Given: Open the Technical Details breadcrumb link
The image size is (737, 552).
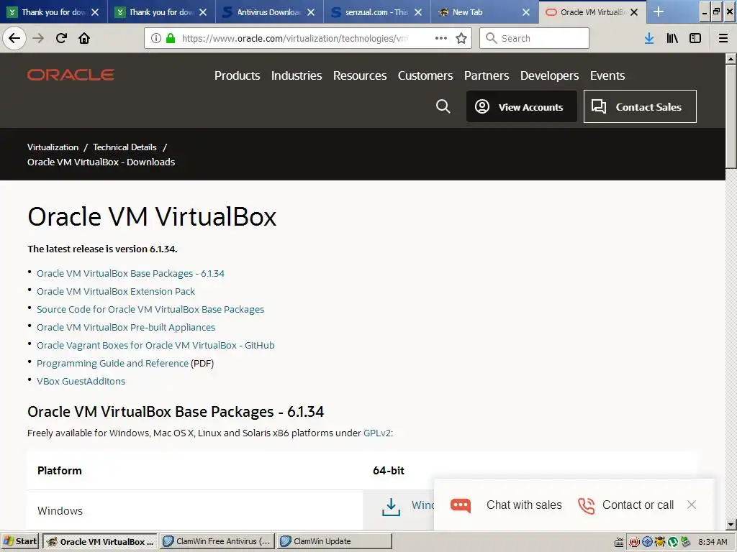Looking at the screenshot, I should [x=125, y=147].
